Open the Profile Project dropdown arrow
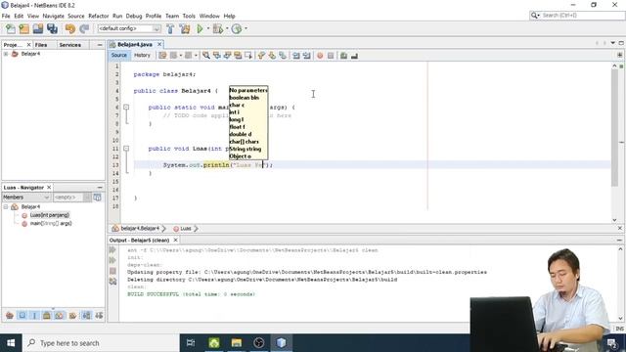 (246, 28)
